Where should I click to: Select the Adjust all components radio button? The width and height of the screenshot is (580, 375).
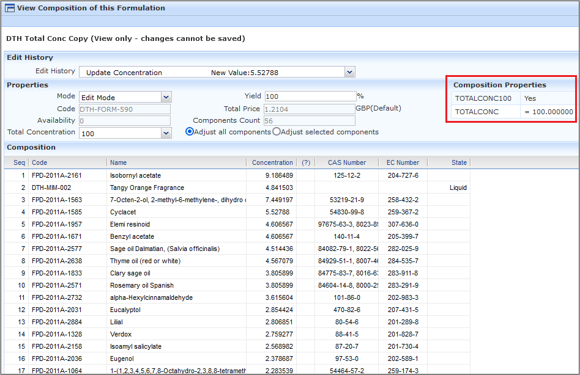pos(190,132)
